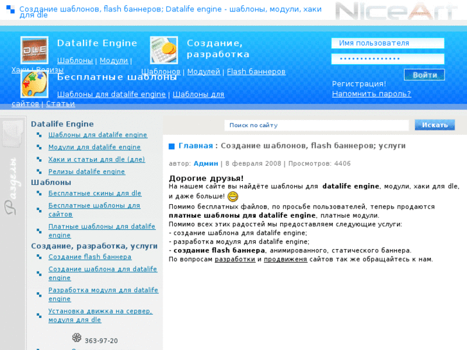The height and width of the screenshot is (350, 467).
Task: Open the Напомнить пароль? link
Action: 371,94
